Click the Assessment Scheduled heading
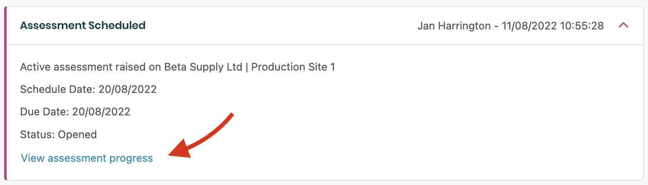 click(x=83, y=25)
